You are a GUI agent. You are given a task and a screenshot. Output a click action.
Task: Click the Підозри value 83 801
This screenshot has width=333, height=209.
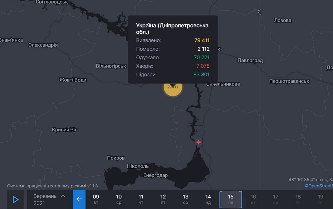(x=202, y=75)
